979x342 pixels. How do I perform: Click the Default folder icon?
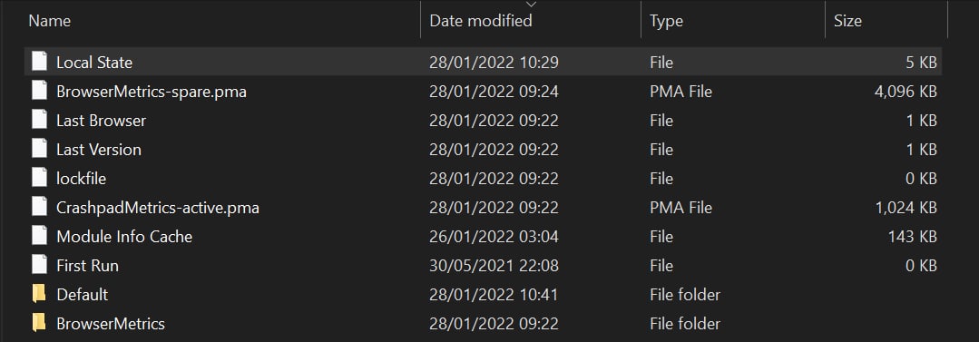tap(39, 294)
